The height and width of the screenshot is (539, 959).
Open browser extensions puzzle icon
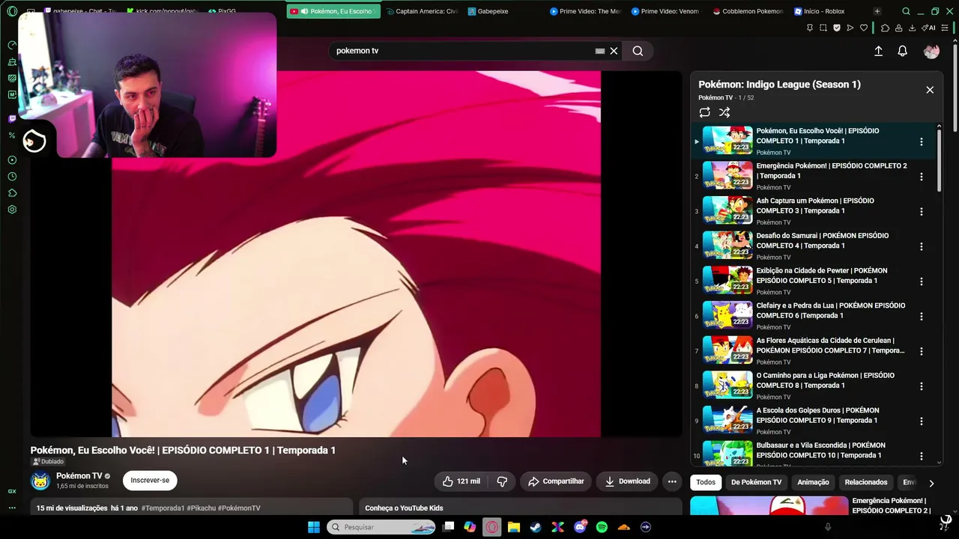pyautogui.click(x=885, y=28)
